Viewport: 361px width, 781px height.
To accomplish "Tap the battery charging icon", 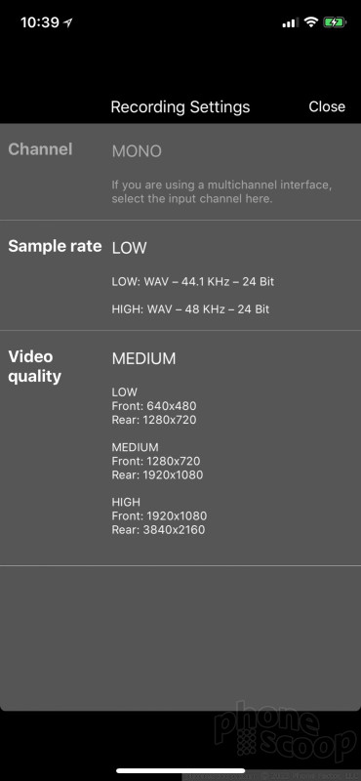I will [334, 22].
